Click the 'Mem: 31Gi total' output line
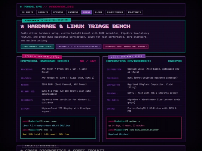The height and width of the screenshot is (151, 202). [x=46, y=134]
